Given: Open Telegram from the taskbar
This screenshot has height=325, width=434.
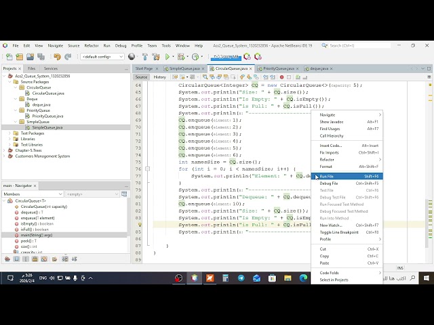Looking at the screenshot, I should (241, 278).
